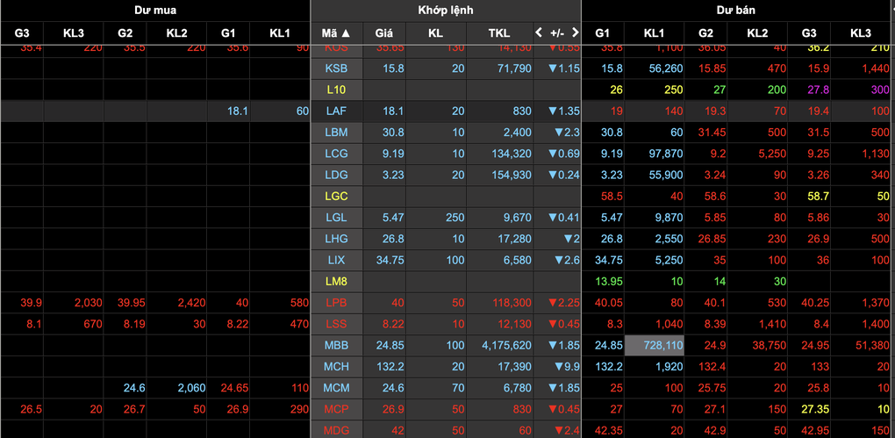Screen dimensions: 895x438
Task: Click the highlighted 728,110 volume cell
Action: tap(654, 344)
